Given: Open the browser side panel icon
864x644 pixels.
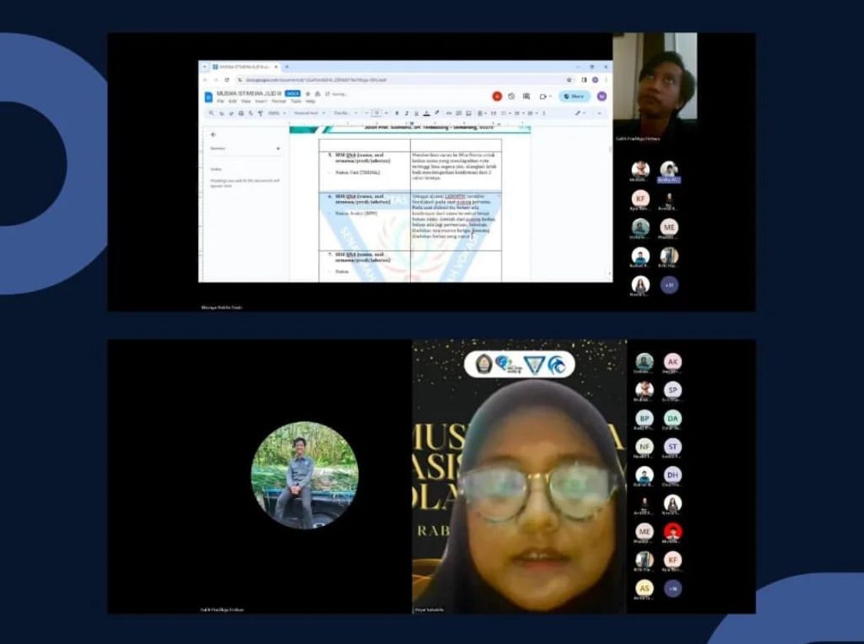Looking at the screenshot, I should click(584, 80).
